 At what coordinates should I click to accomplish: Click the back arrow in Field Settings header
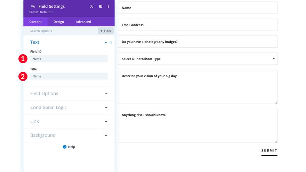(x=33, y=6)
